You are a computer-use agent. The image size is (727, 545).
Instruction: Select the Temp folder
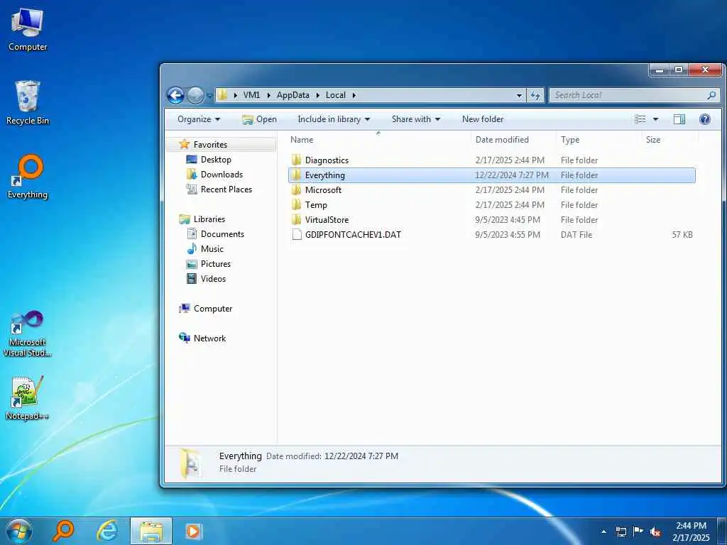point(491,205)
